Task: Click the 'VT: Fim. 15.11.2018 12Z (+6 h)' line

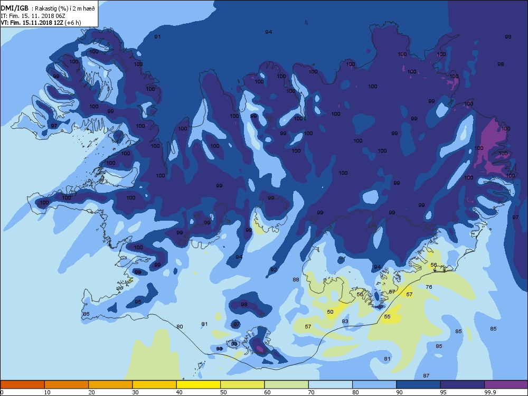Action: (41, 23)
